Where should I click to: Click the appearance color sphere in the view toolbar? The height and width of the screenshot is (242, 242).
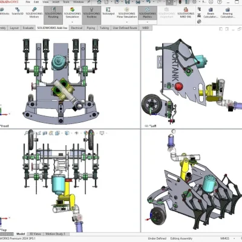click(x=86, y=133)
